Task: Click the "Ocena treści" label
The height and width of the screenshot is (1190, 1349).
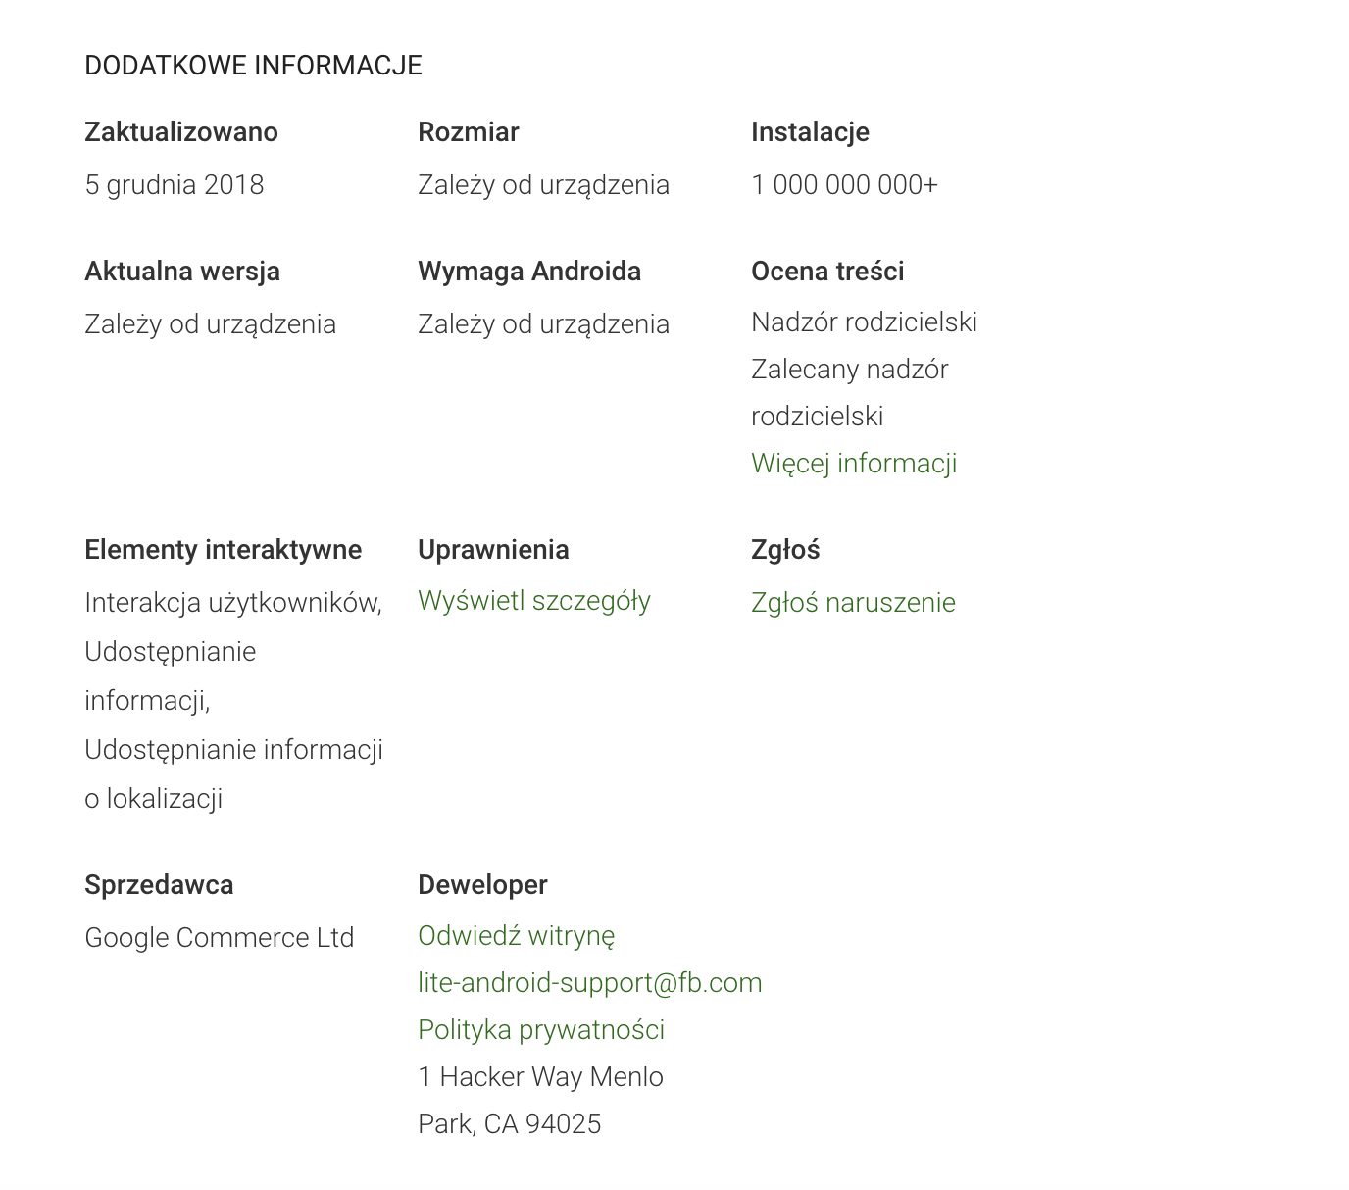Action: 826,272
